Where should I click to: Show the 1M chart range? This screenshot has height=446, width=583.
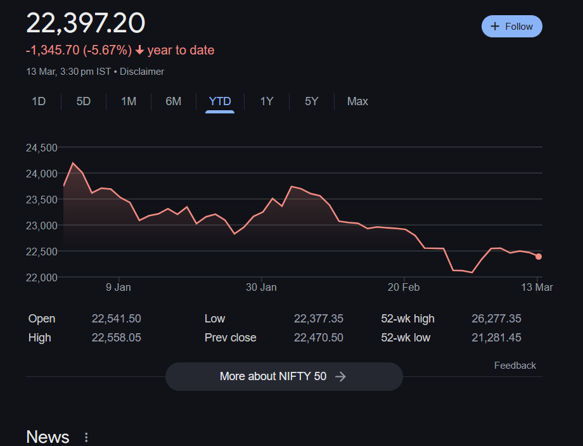129,101
